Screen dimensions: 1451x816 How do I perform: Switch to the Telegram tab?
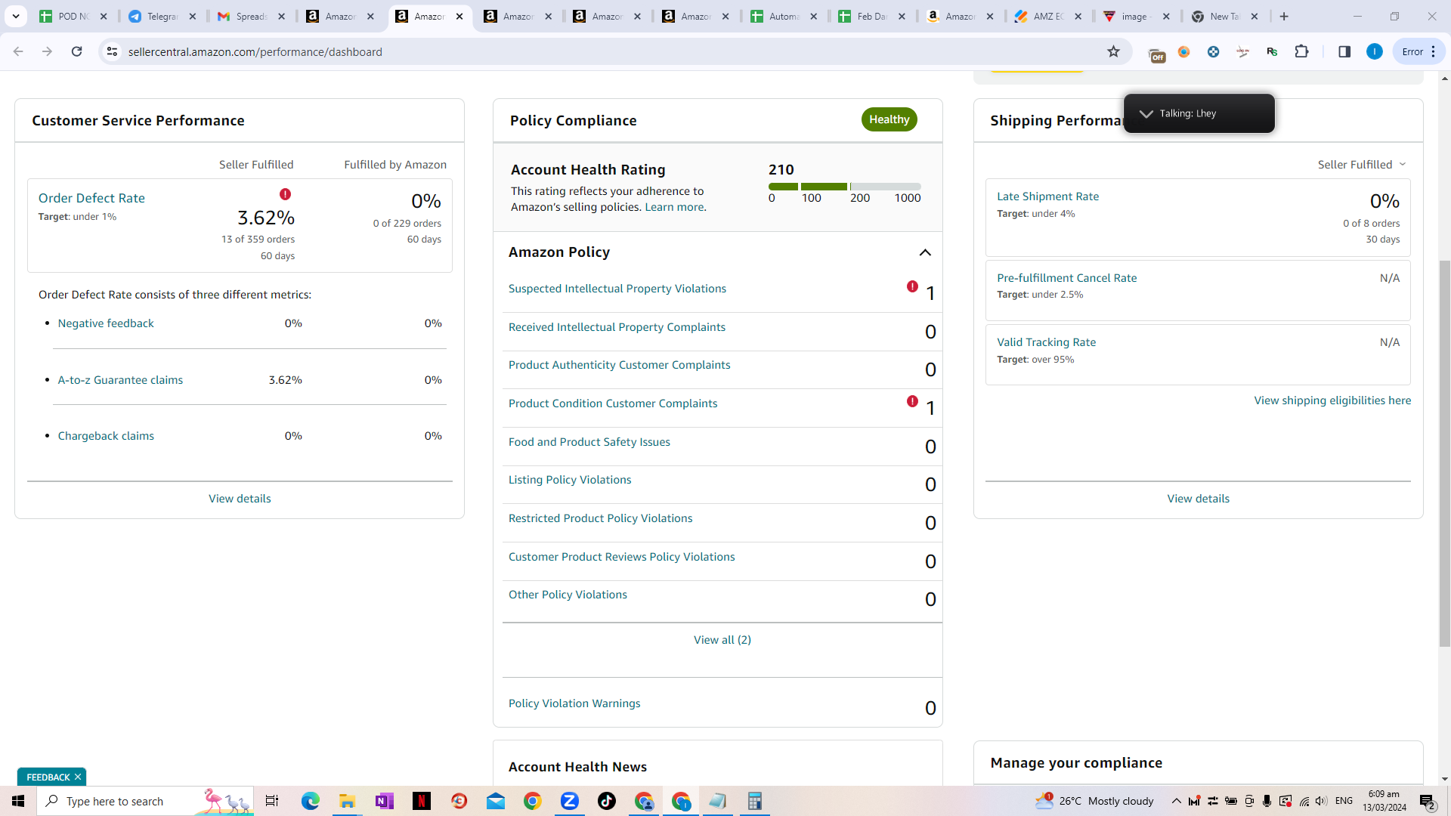(x=162, y=16)
